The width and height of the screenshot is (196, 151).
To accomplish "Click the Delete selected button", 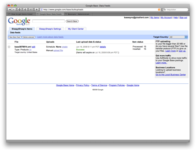I will point(29,37).
